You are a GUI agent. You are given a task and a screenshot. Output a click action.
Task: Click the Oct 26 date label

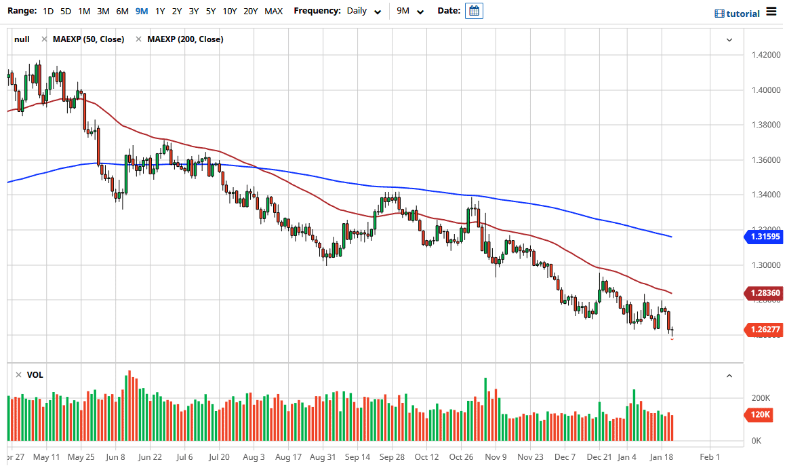coord(461,457)
